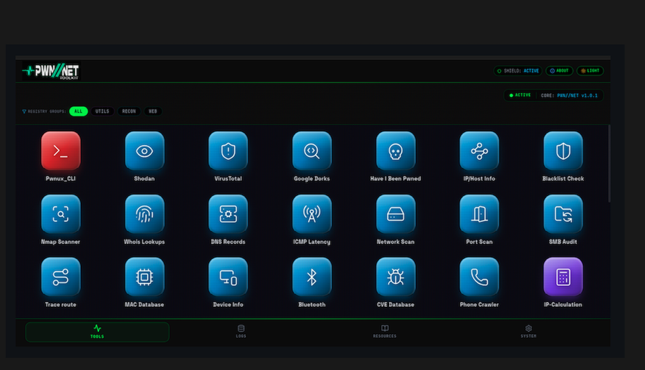Select the Tools bottom tab
The width and height of the screenshot is (645, 370).
pyautogui.click(x=97, y=332)
